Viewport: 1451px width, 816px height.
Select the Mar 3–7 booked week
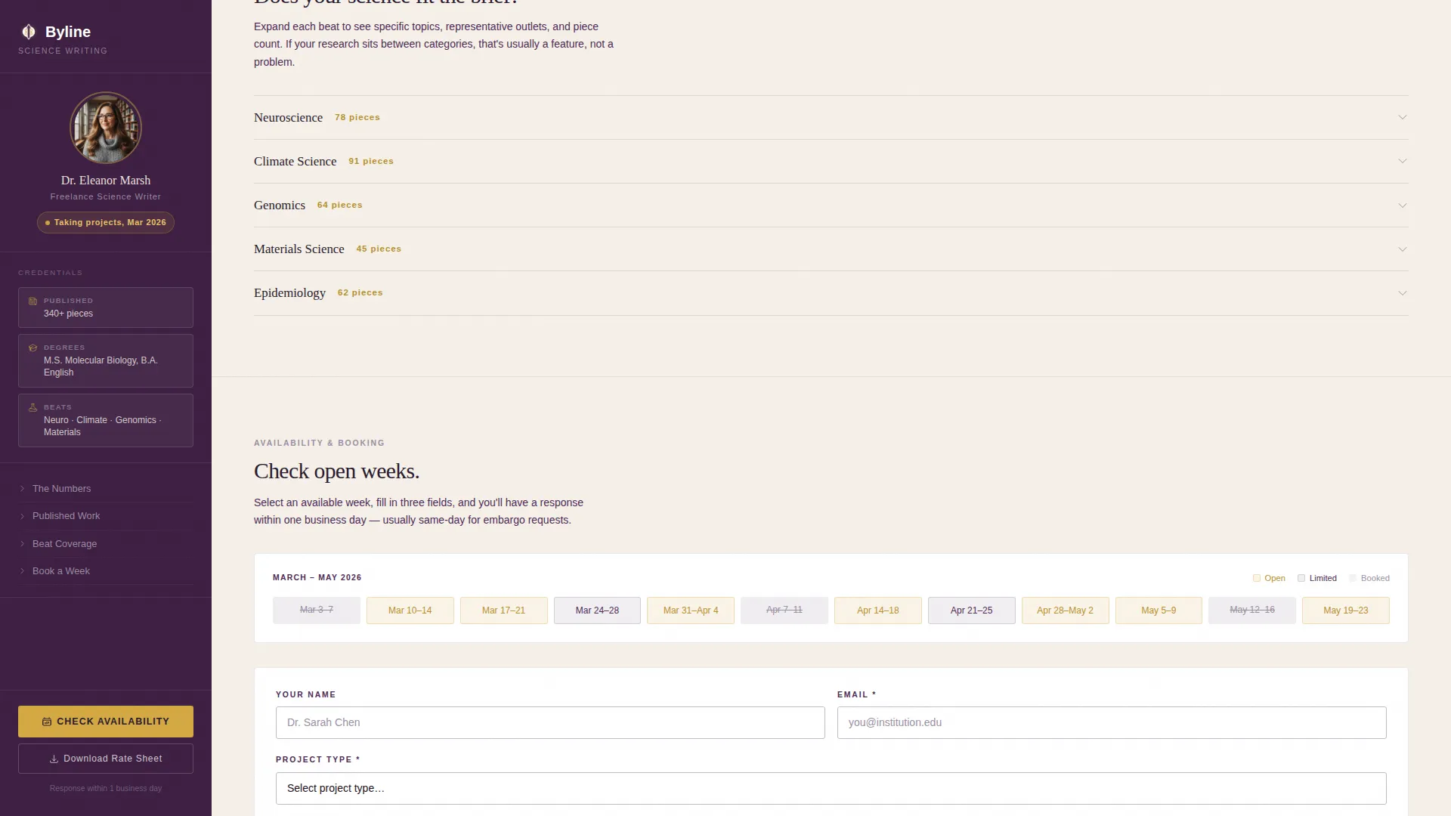316,610
